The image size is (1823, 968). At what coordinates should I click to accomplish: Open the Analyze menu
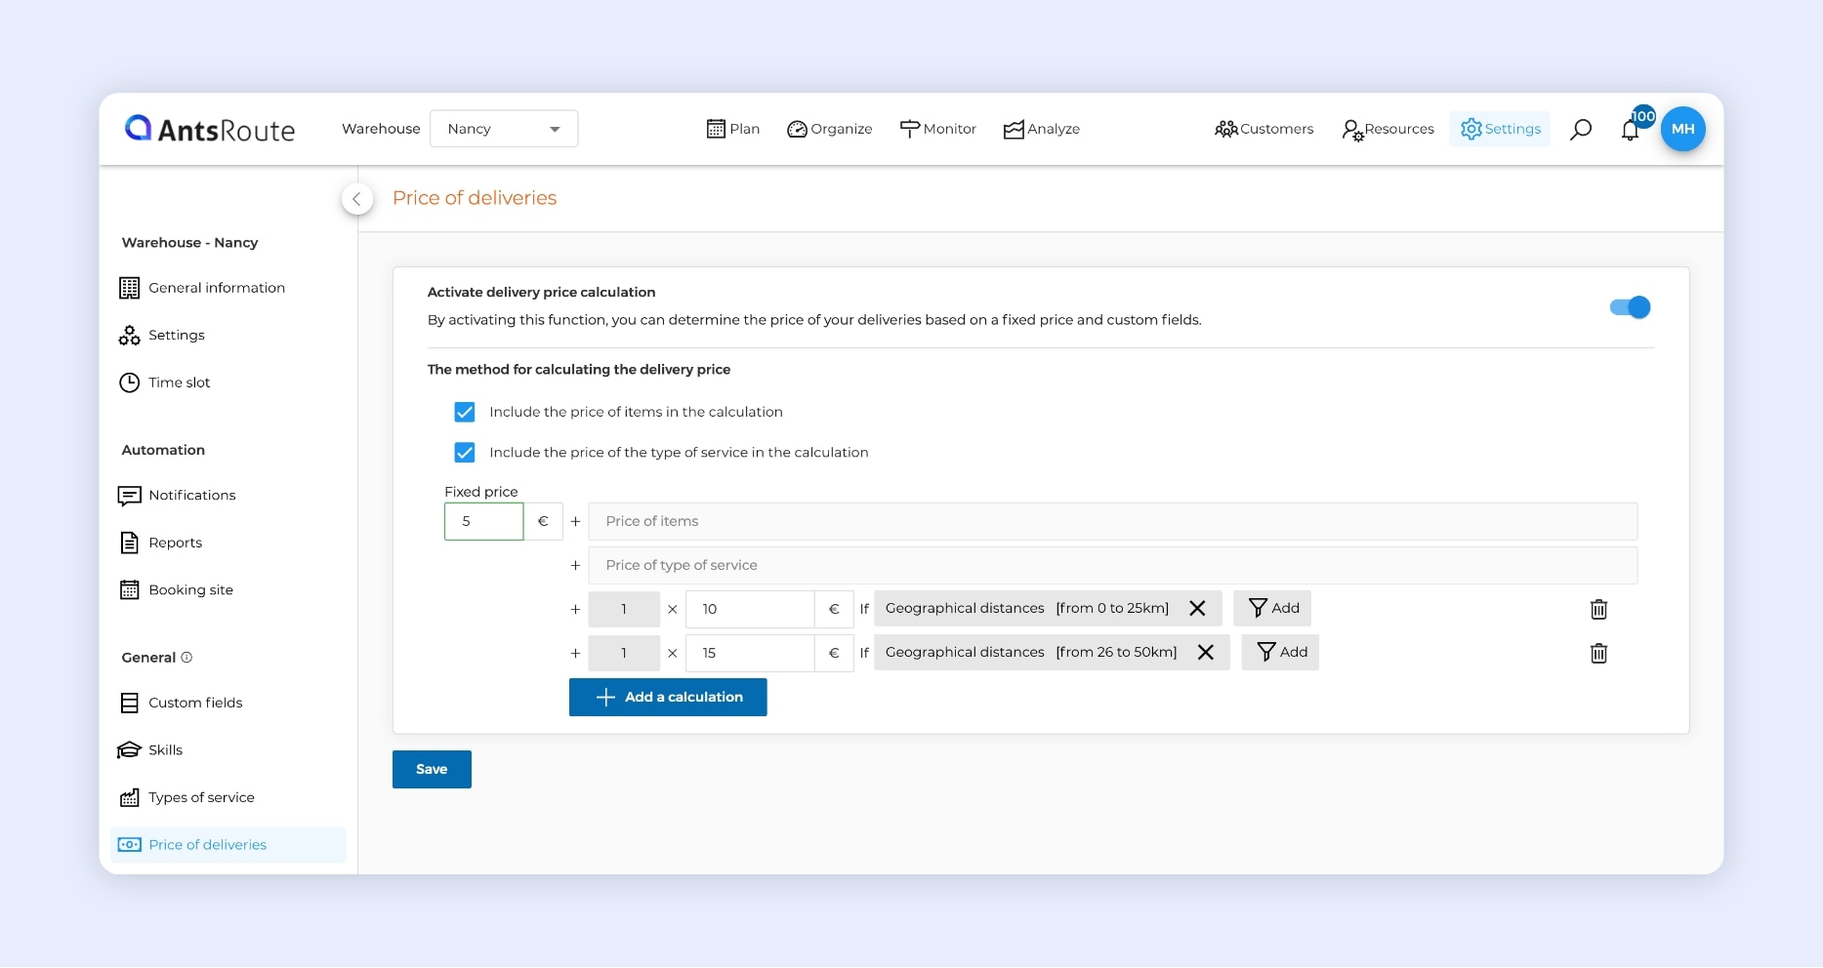1041,129
